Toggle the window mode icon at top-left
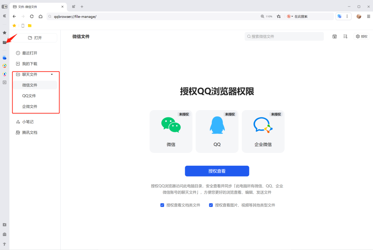373x250 pixels. click(4, 7)
